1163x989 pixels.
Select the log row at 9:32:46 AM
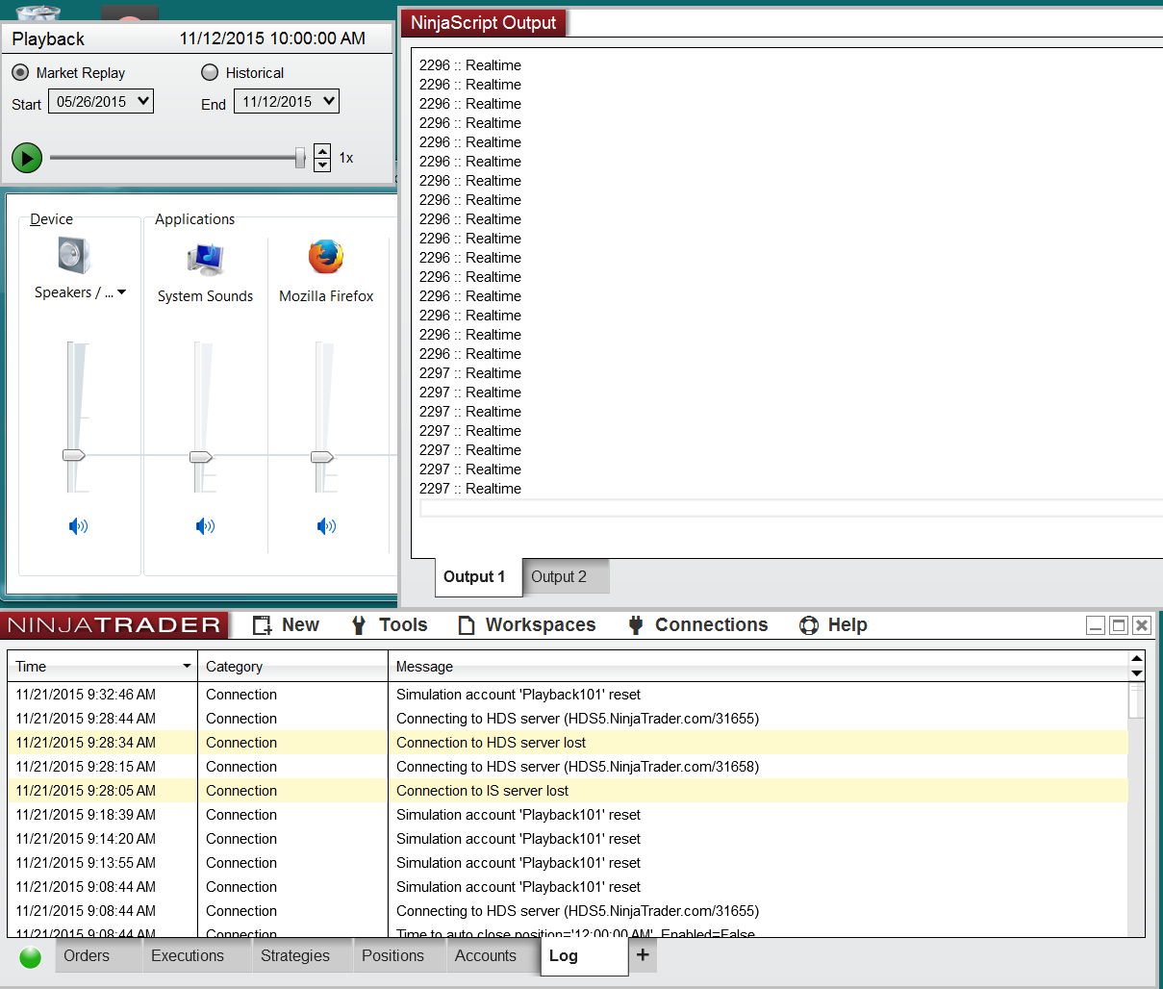point(568,695)
